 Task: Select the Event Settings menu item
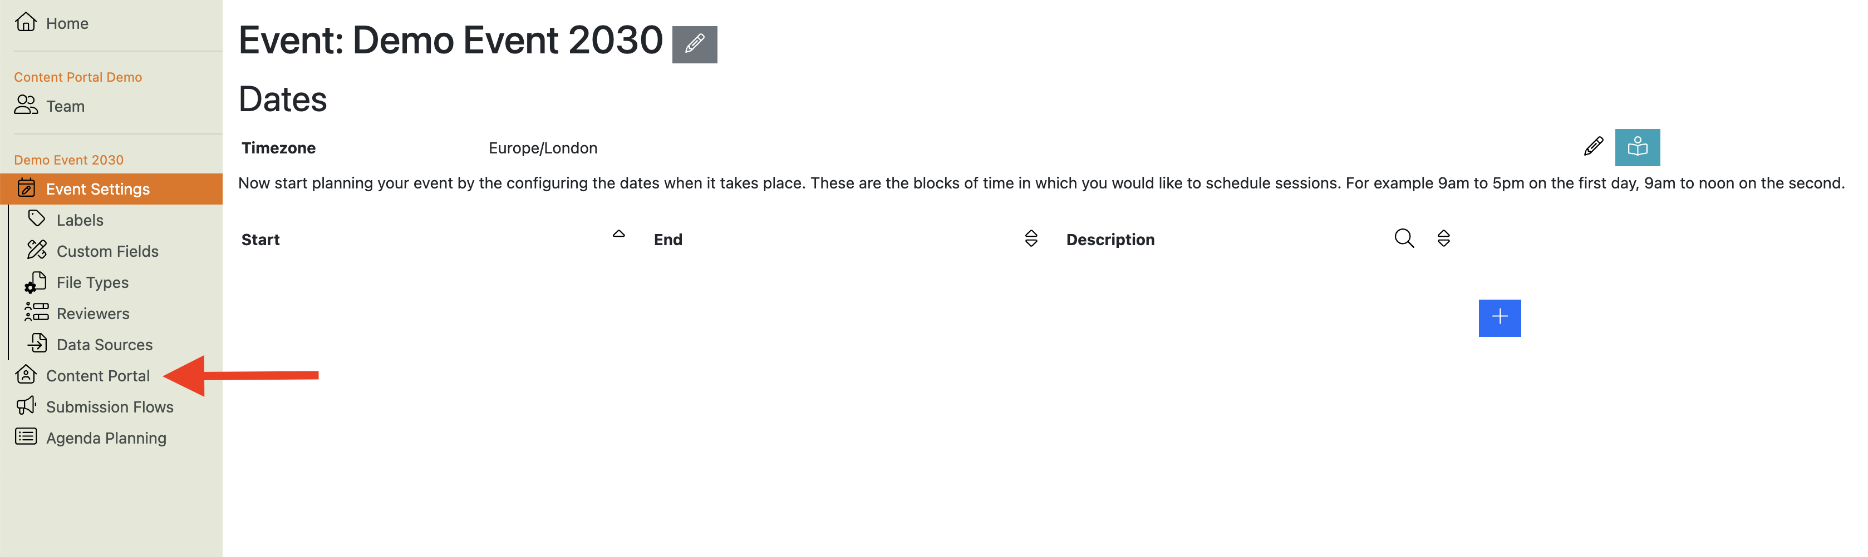pyautogui.click(x=112, y=189)
